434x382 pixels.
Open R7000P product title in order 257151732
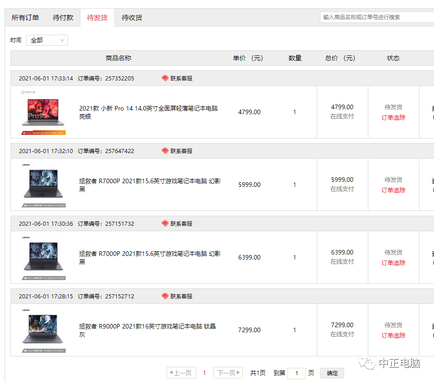(x=150, y=258)
